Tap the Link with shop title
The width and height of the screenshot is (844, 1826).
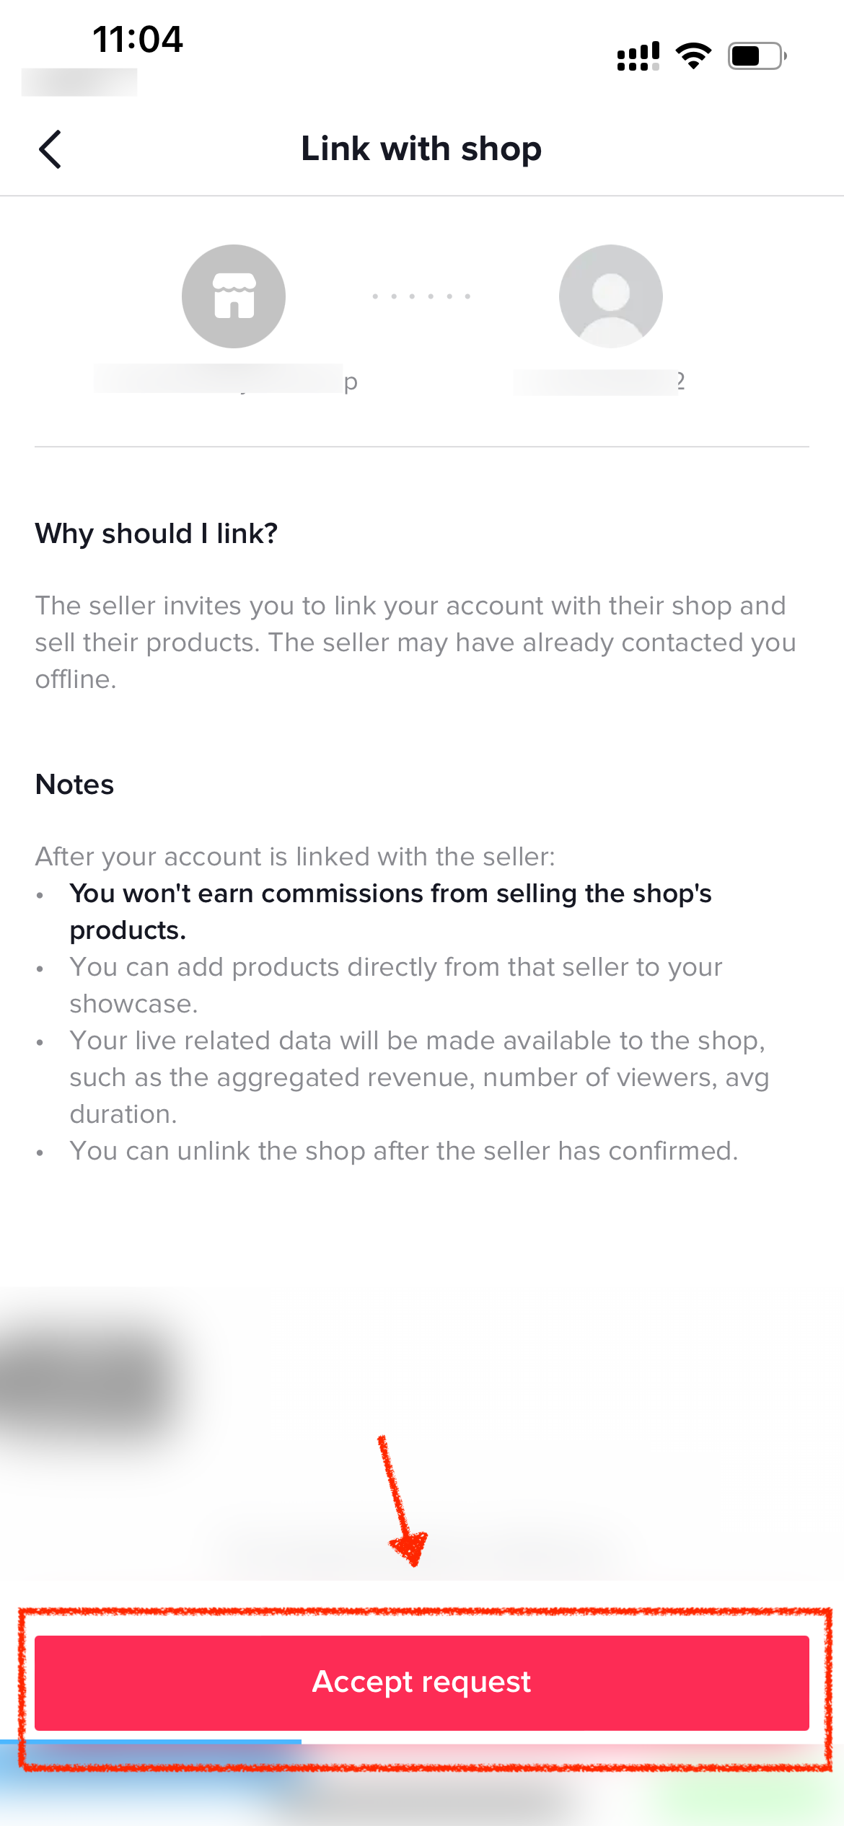tap(421, 149)
